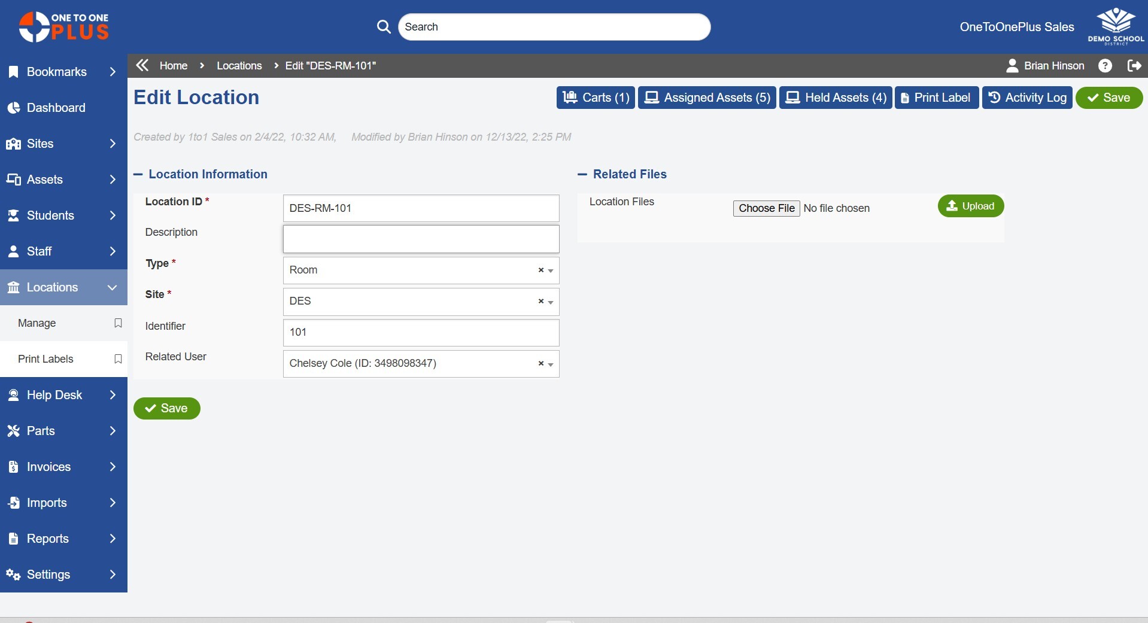Open the Demo School District logo
This screenshot has height=623, width=1148.
pos(1115,27)
